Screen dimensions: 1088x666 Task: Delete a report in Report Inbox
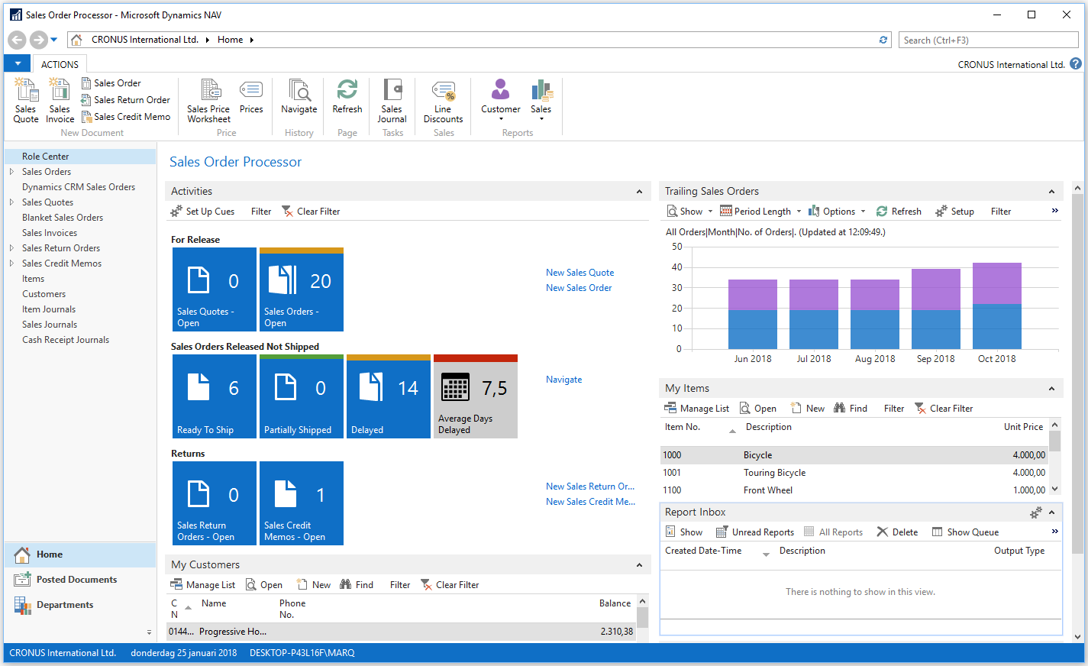click(898, 532)
